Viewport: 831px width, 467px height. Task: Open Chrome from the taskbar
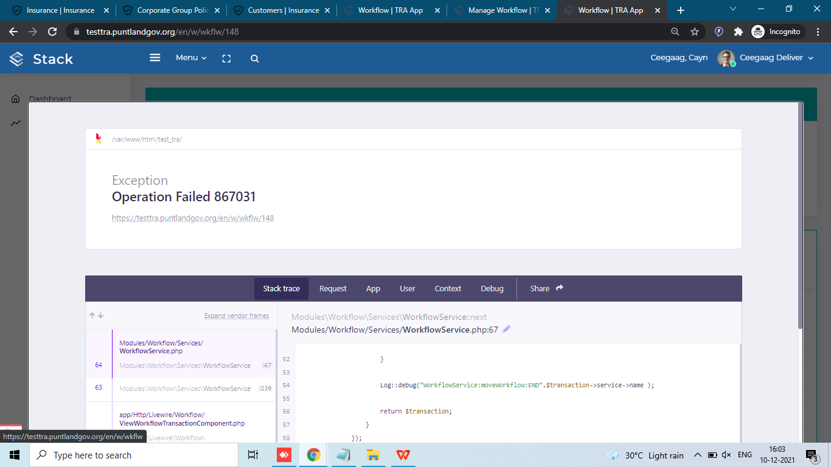point(314,455)
